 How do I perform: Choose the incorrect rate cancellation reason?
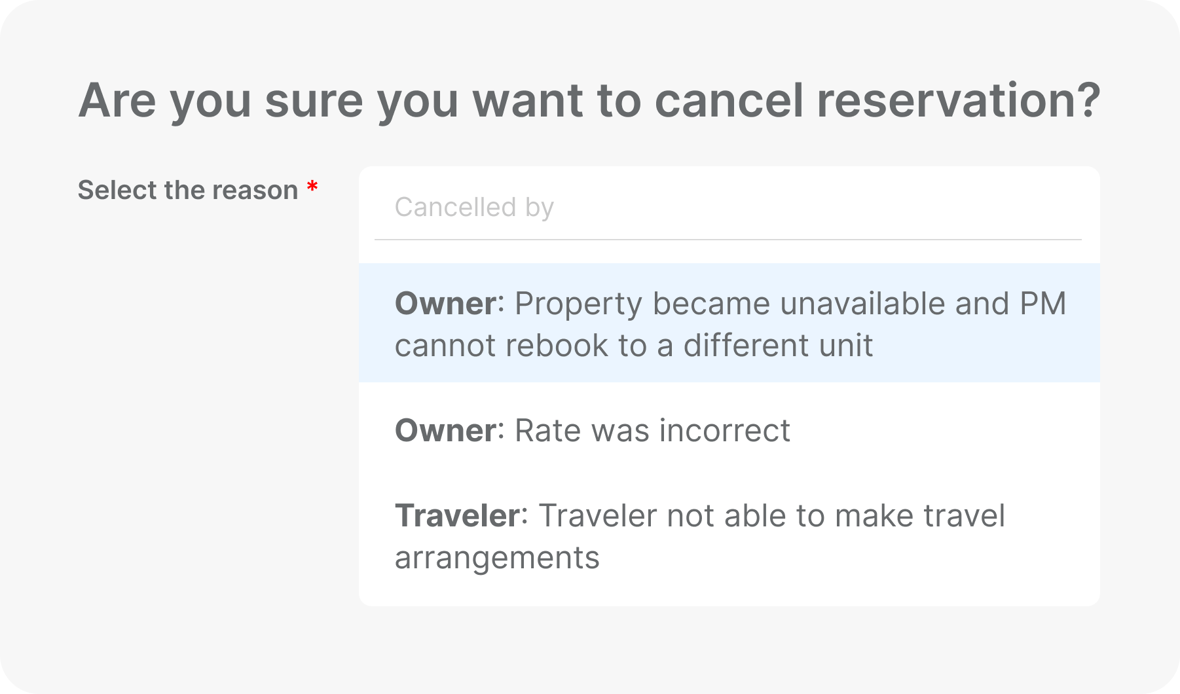coord(592,431)
